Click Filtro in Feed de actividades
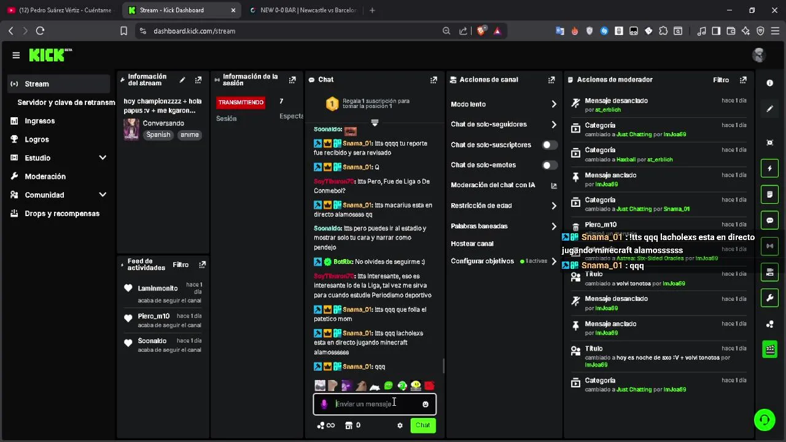Screen dimensions: 786x442 181,265
